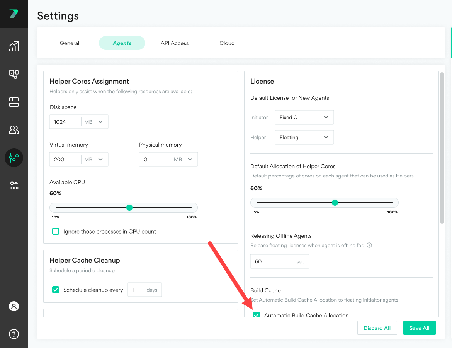The image size is (452, 348).
Task: Click the Discard All button
Action: [377, 328]
